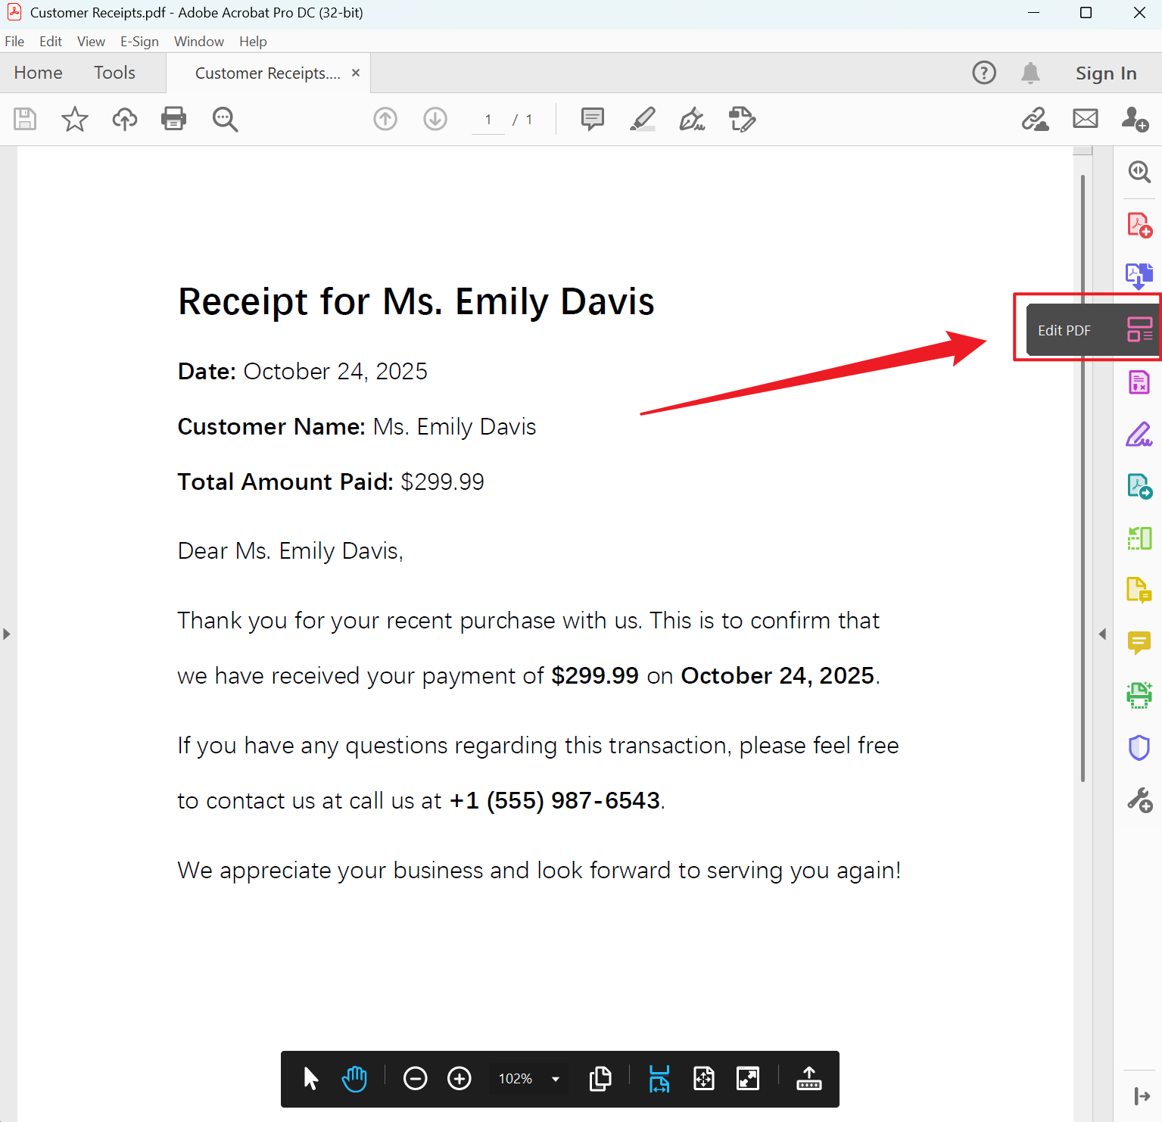Screen dimensions: 1162x1122
Task: Activate the Hand pan tool
Action: point(354,1079)
